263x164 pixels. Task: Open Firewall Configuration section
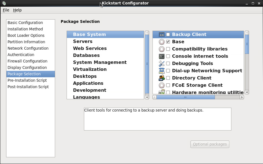pyautogui.click(x=30, y=61)
